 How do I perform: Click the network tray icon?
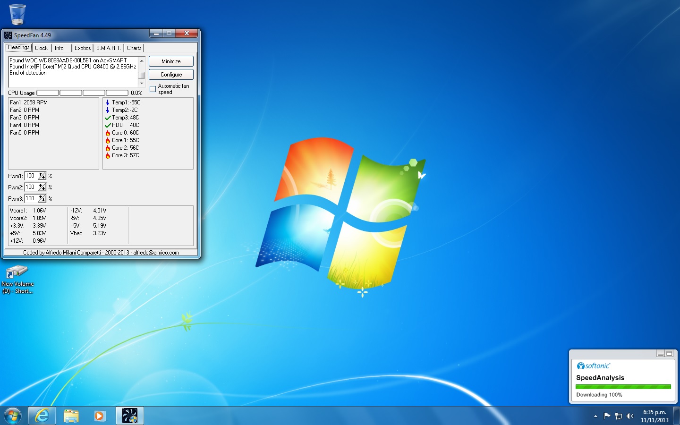(619, 416)
